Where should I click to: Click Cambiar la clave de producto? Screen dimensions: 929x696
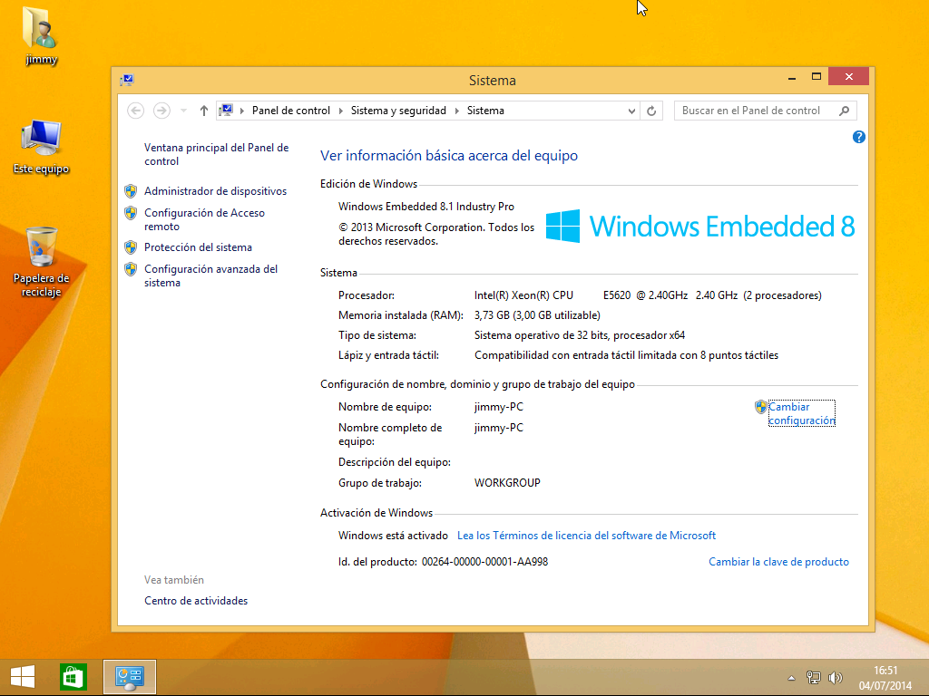point(778,562)
